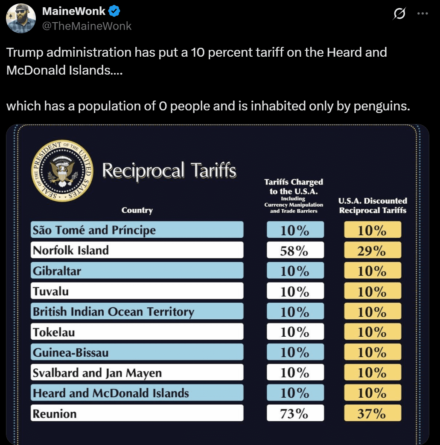The width and height of the screenshot is (440, 445).
Task: Open the Reciprocal Tariffs chart image
Action: click(x=220, y=283)
